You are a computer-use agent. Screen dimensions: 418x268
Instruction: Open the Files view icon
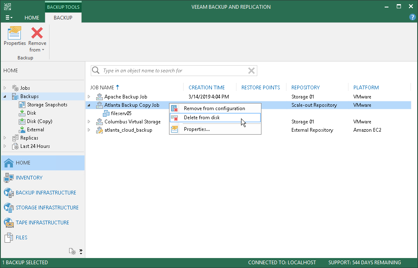[9, 238]
